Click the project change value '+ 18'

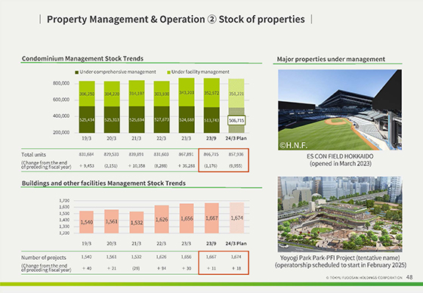coord(236,268)
